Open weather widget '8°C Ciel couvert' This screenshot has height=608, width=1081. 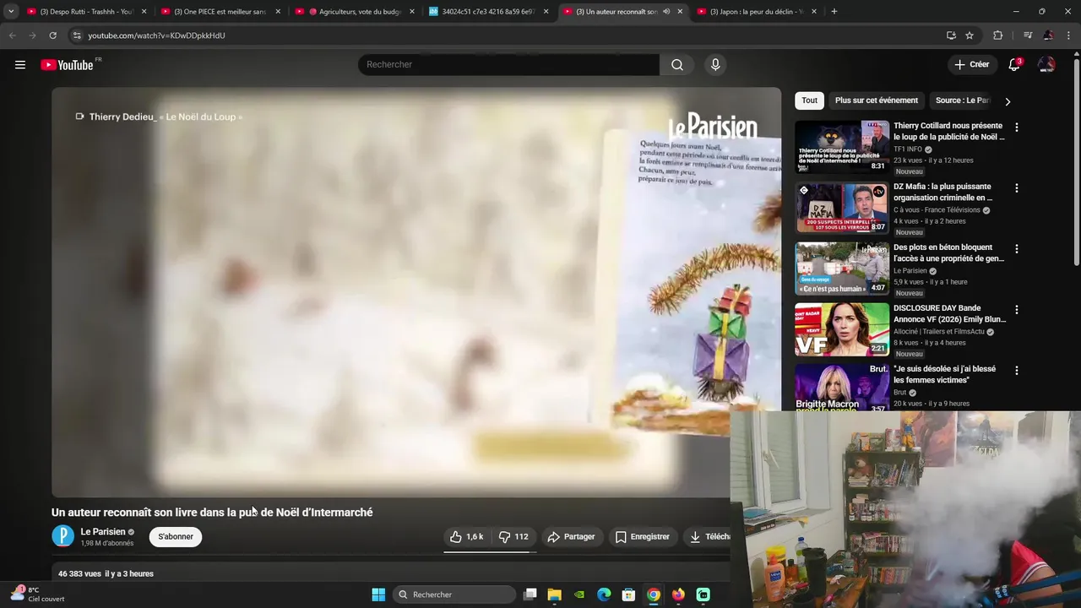(x=37, y=594)
